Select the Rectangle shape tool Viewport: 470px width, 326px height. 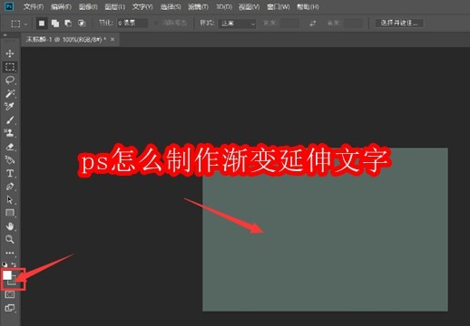pos(10,213)
